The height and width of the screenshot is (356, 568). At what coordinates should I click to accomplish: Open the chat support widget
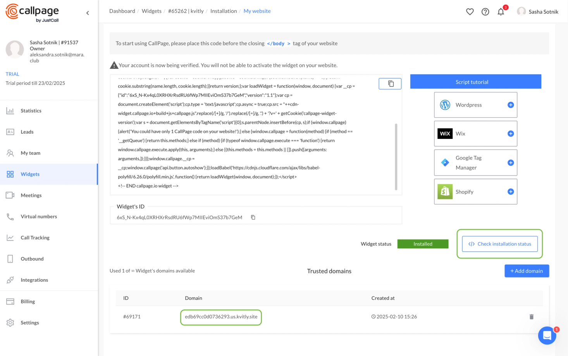coord(547,335)
